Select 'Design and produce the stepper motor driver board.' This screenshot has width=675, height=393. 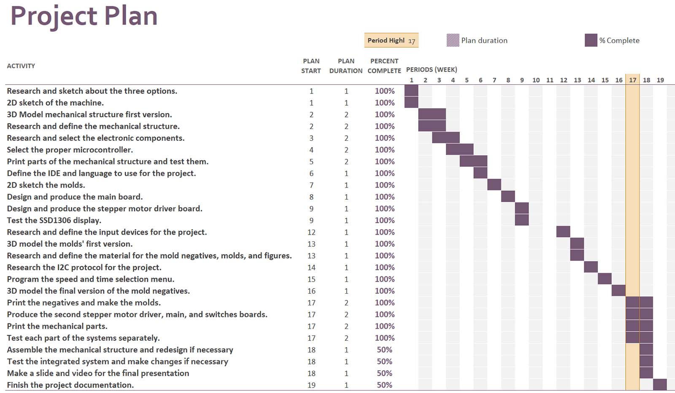105,209
